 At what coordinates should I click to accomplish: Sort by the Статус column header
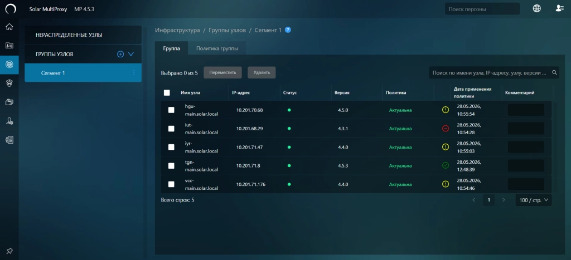click(290, 93)
